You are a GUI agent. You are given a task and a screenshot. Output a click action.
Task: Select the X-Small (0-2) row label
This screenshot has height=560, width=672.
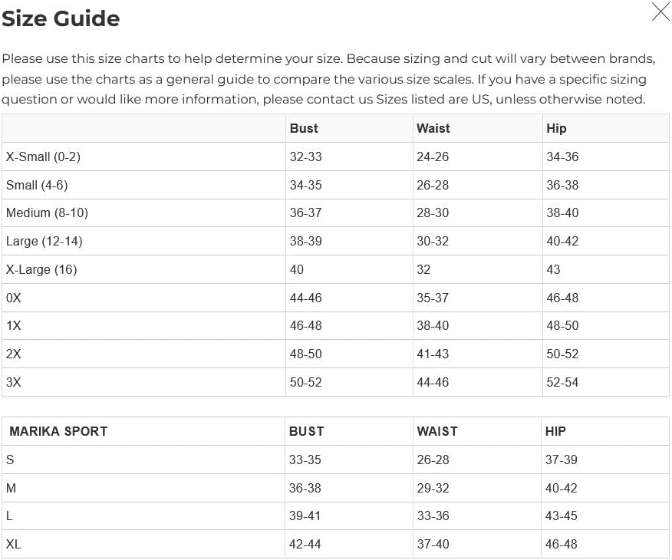coord(43,156)
